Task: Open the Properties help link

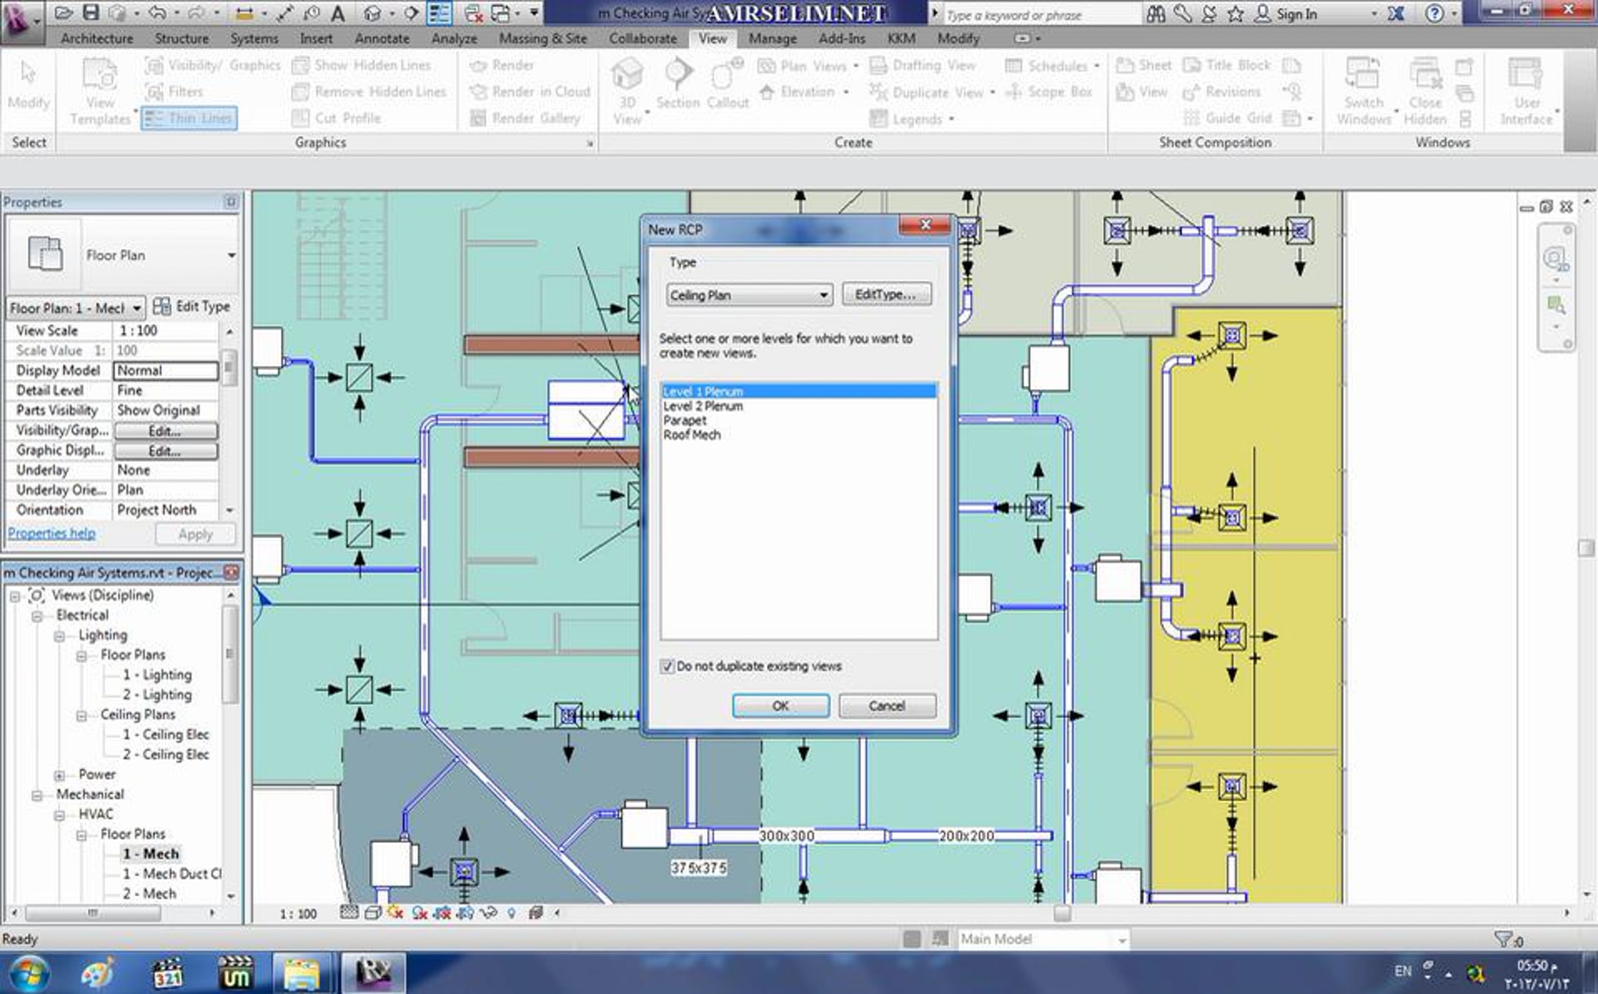Action: pyautogui.click(x=51, y=533)
